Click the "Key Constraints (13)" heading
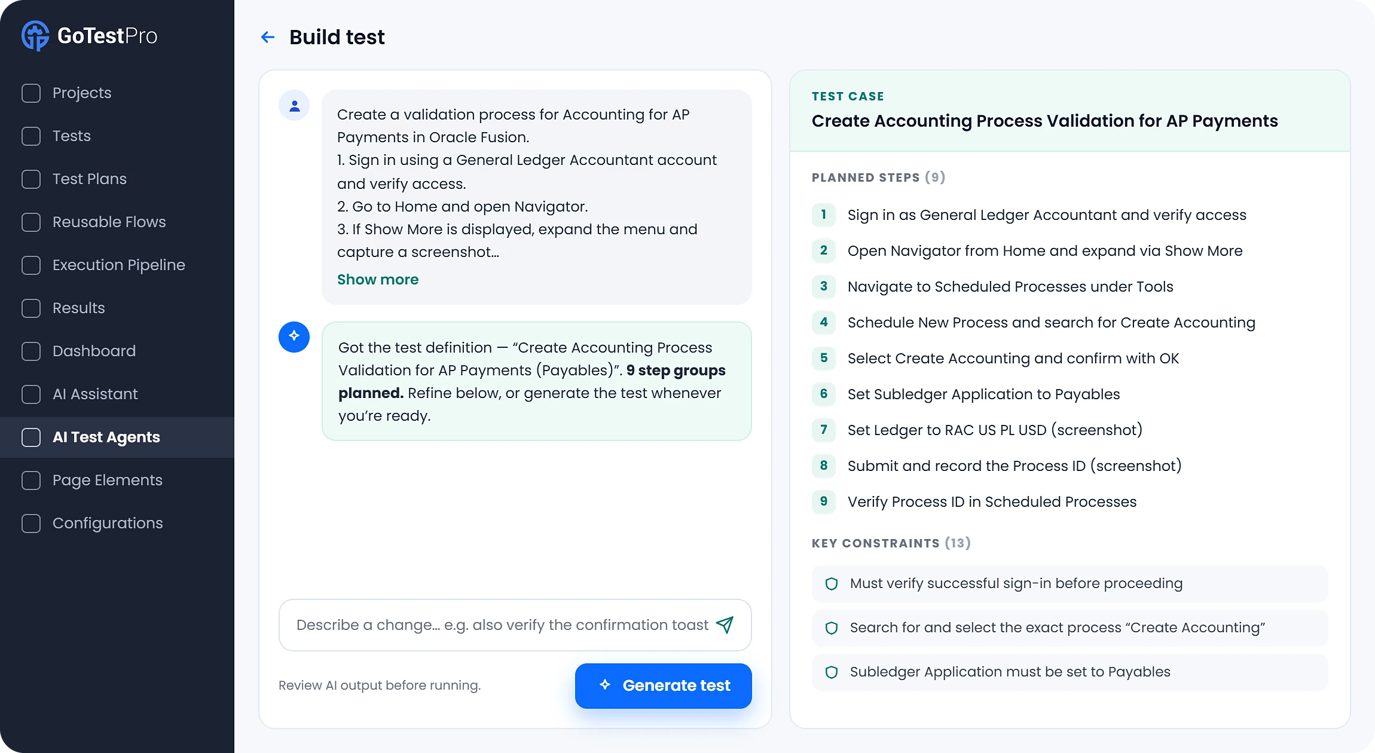Viewport: 1375px width, 753px height. point(891,543)
